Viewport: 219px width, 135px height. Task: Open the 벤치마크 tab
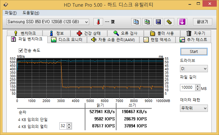25,33
